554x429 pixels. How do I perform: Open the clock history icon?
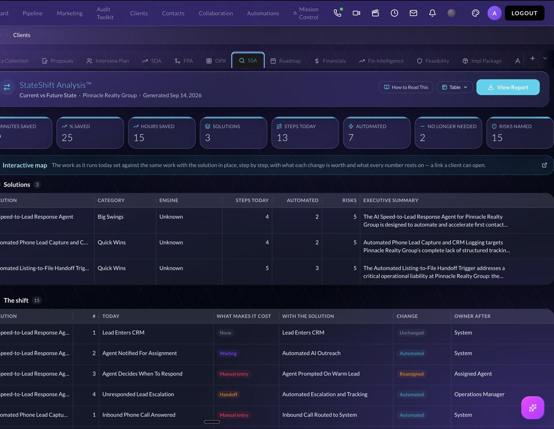coord(394,13)
